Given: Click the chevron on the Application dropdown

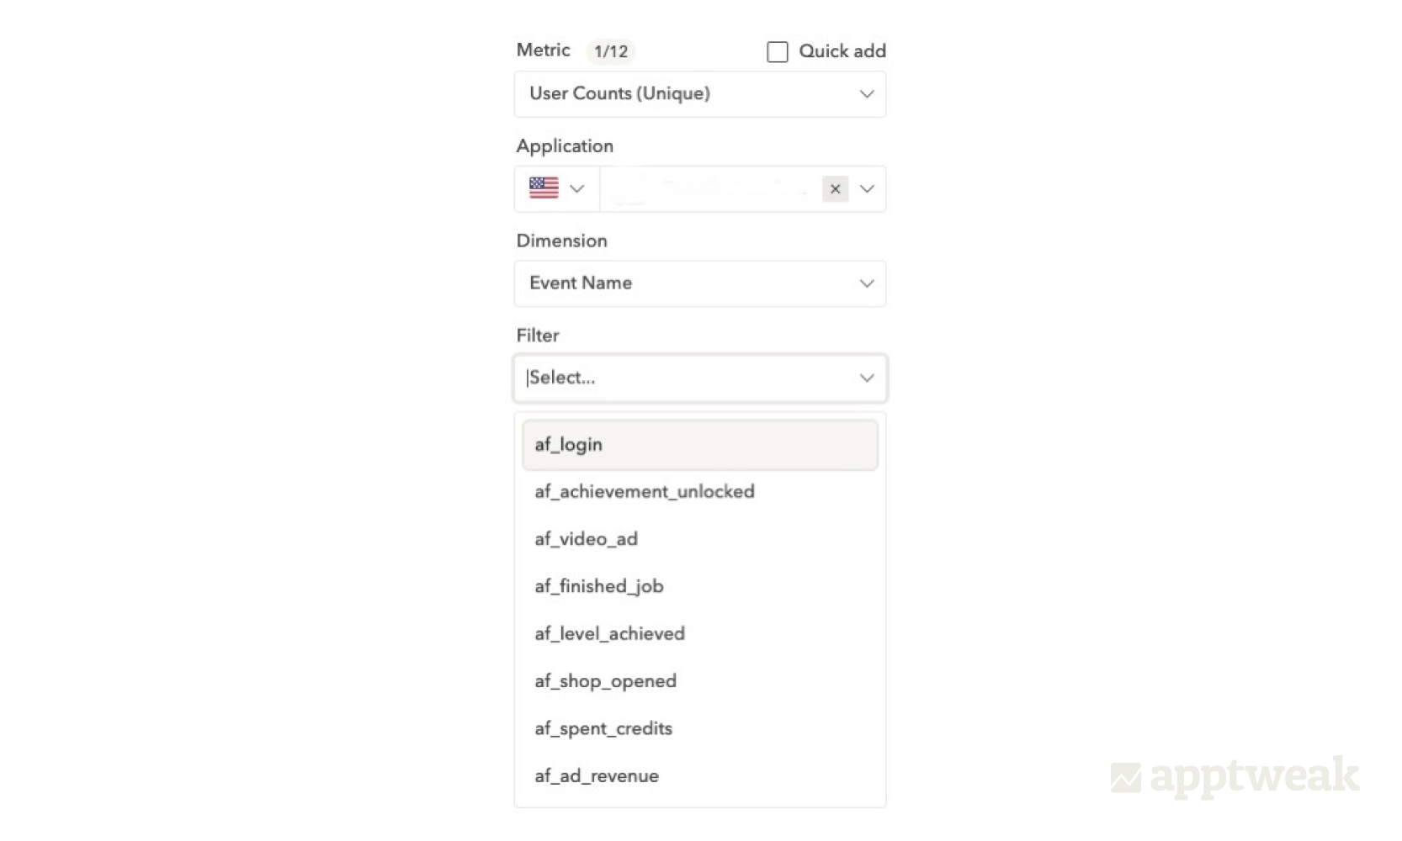Looking at the screenshot, I should pos(866,188).
